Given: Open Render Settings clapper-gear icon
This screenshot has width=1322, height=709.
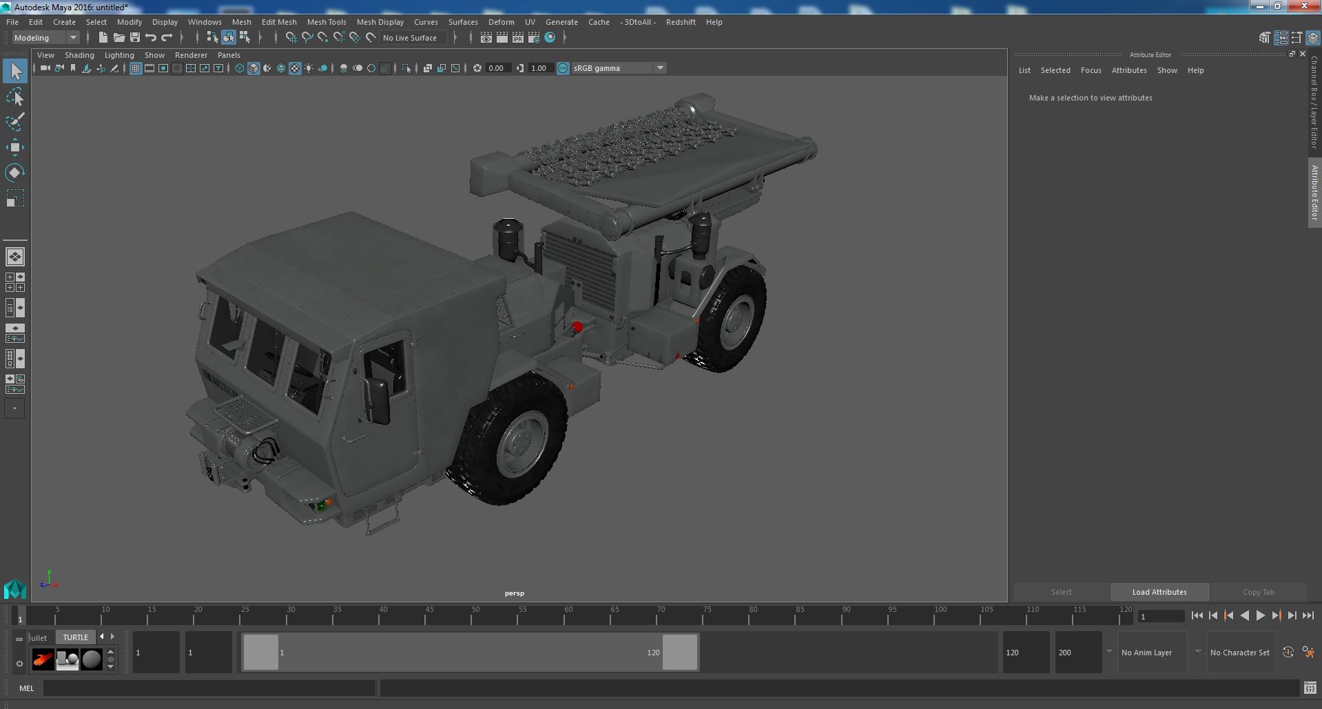Looking at the screenshot, I should click(533, 37).
